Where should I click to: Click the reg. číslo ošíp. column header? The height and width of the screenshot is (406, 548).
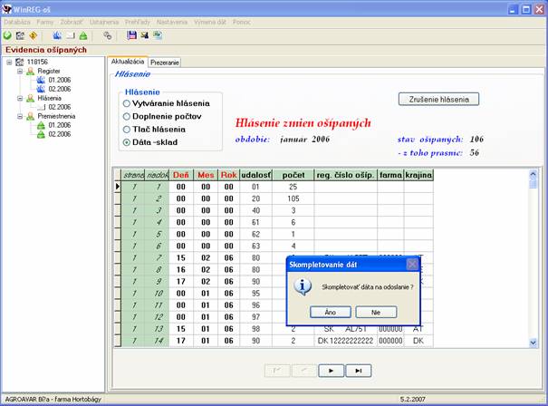pos(346,175)
